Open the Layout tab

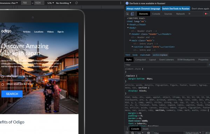(152, 59)
